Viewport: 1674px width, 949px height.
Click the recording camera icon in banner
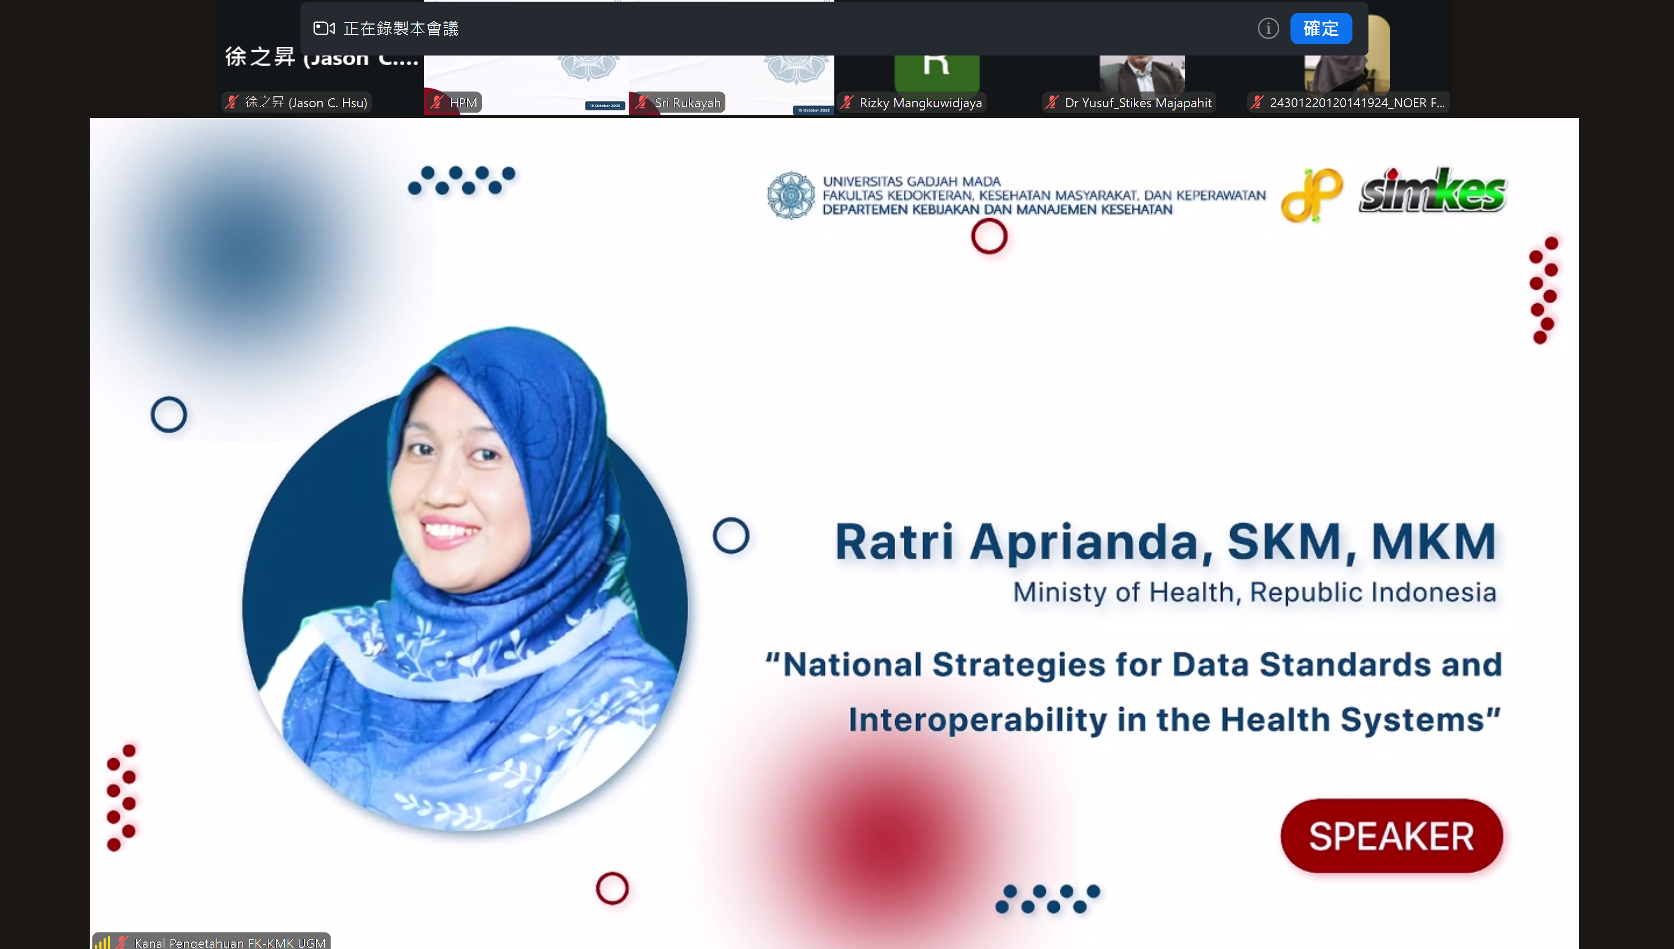(324, 29)
